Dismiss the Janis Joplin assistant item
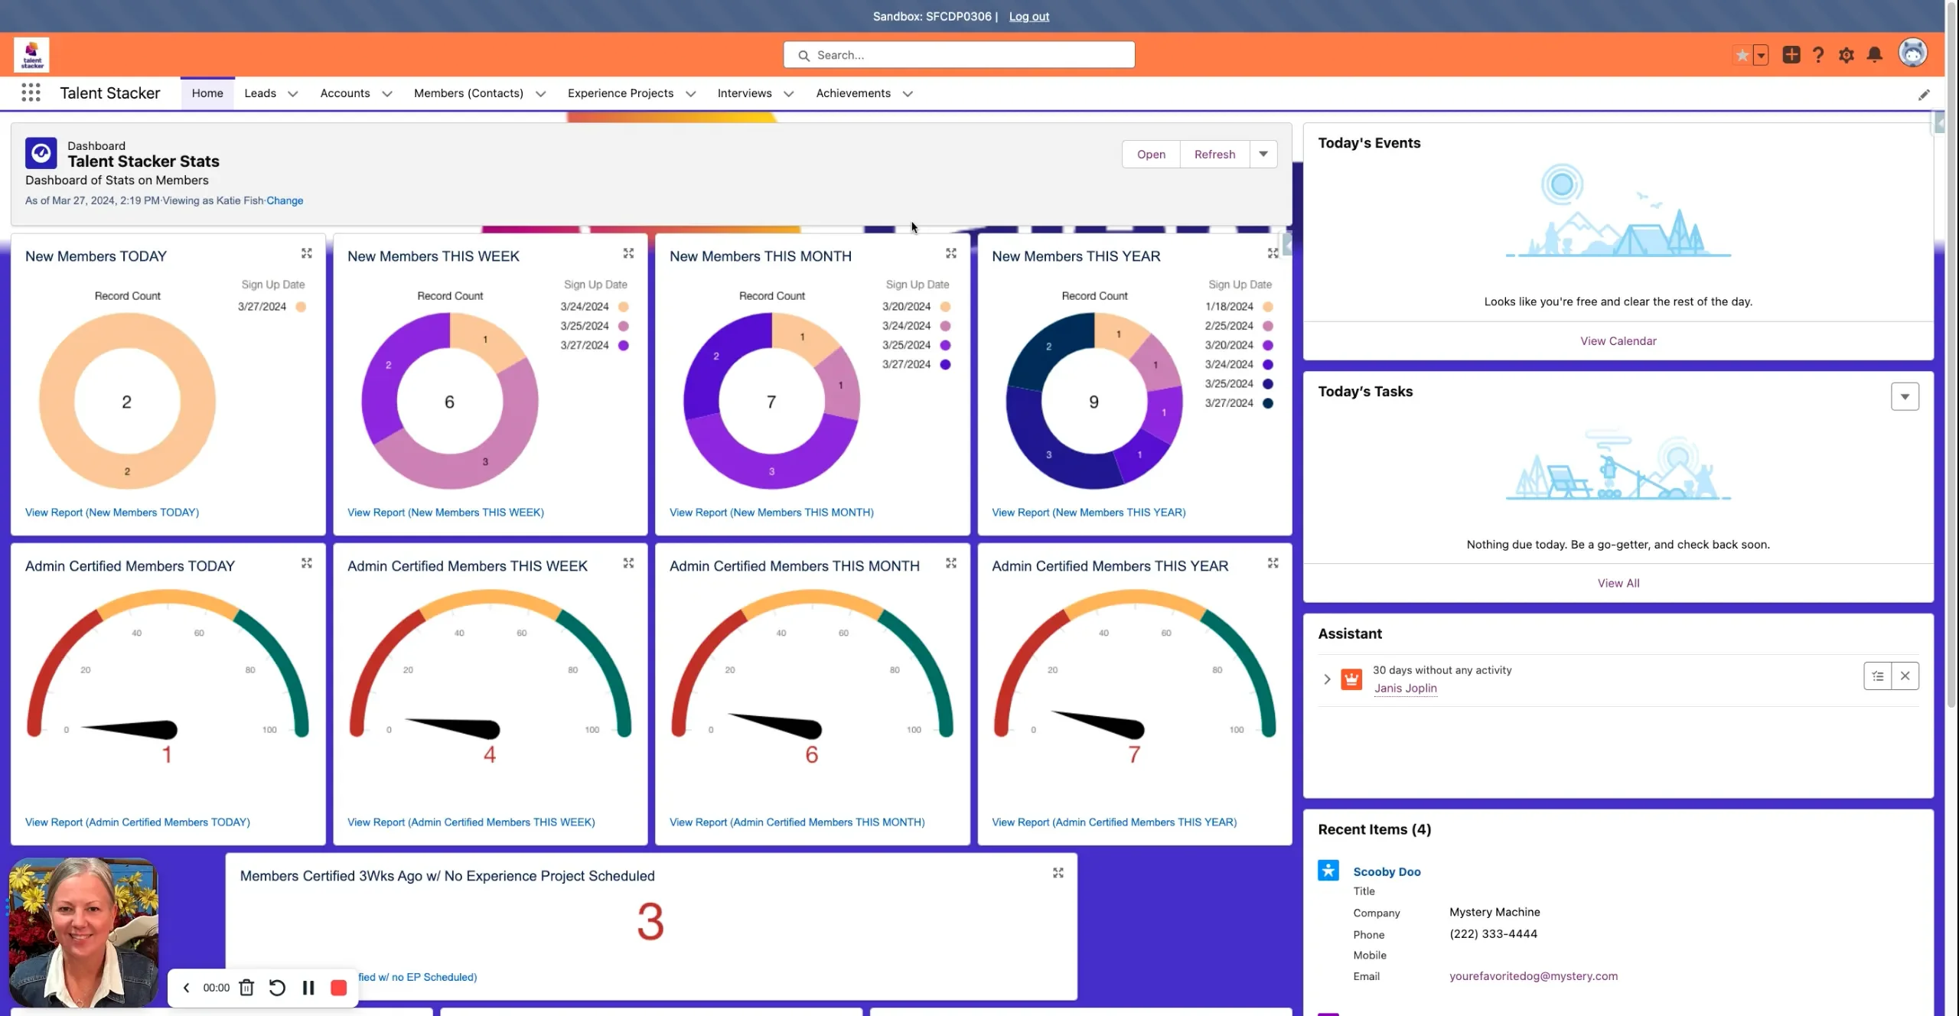This screenshot has width=1959, height=1016. click(x=1905, y=676)
